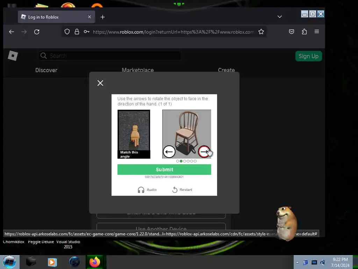Rotate the chair with the right arrow
Viewport: 358px width, 269px height.
[x=204, y=151]
